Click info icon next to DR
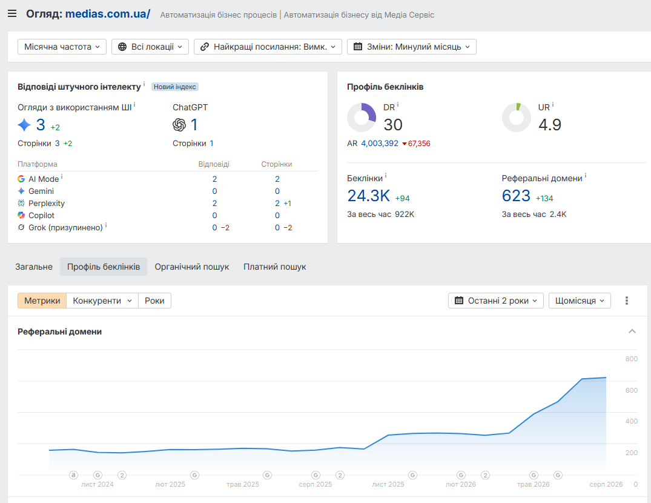Image resolution: width=651 pixels, height=503 pixels. click(x=398, y=105)
